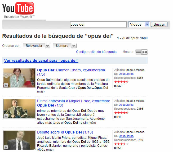Screen dimensions: 173x152
Task: Open the Vídeos search type dropdown
Action: point(139,24)
